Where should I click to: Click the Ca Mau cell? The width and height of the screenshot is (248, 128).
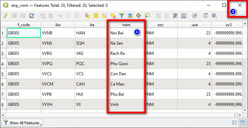point(126,84)
